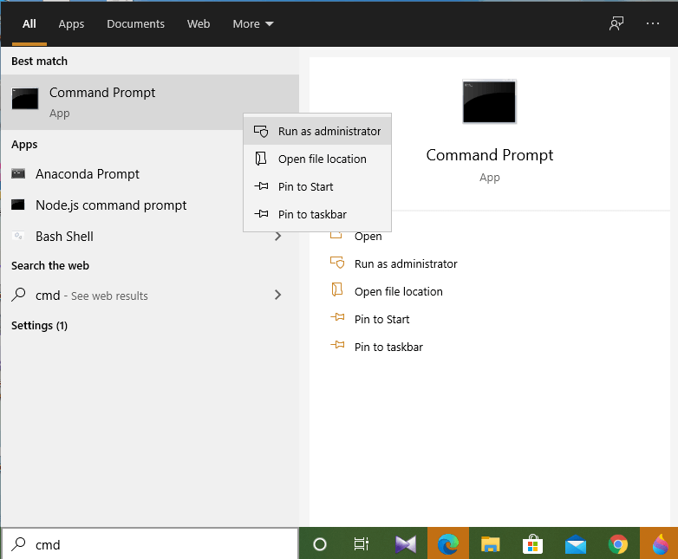
Task: Open the flame-shaped app icon on taskbar
Action: click(x=660, y=544)
